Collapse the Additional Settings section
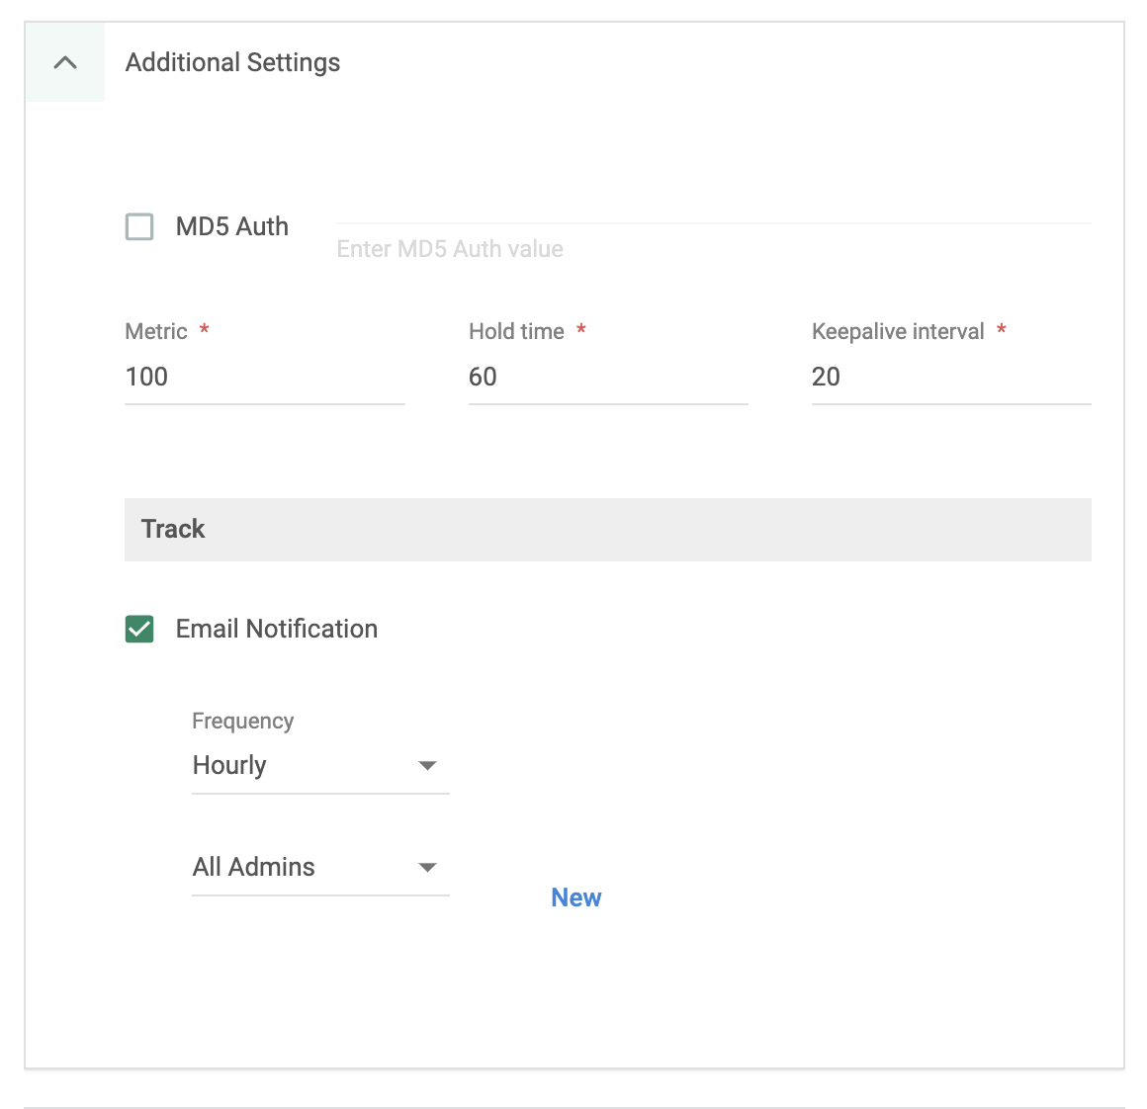Image resolution: width=1147 pixels, height=1109 pixels. click(65, 62)
